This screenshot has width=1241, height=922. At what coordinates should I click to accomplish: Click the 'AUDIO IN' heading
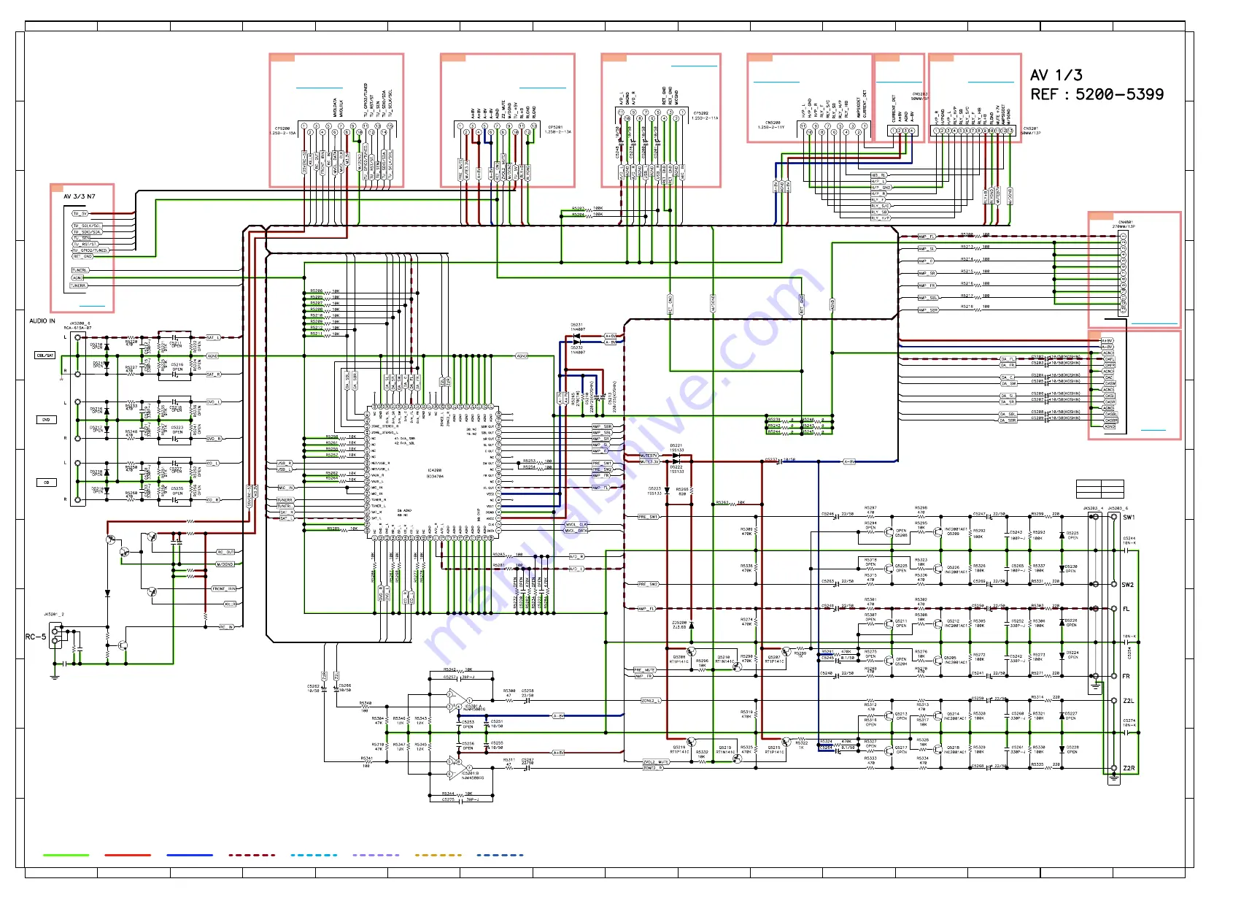coord(42,320)
